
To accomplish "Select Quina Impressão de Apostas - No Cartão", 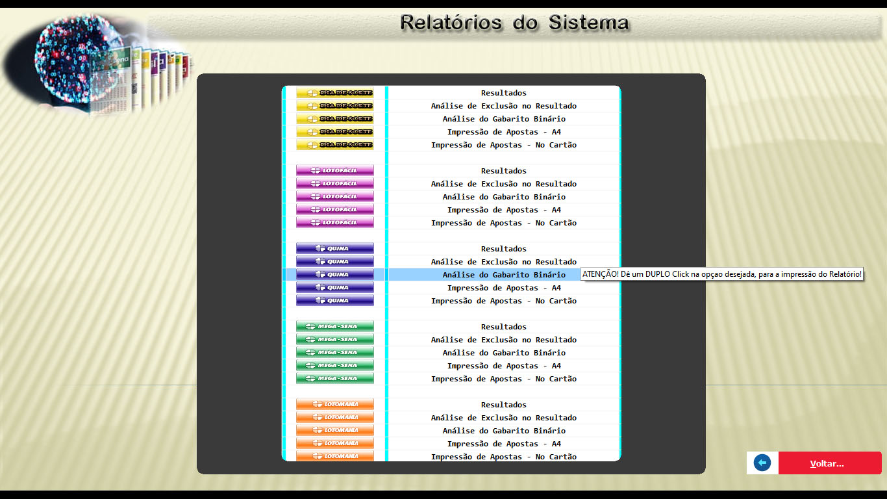I will point(504,301).
